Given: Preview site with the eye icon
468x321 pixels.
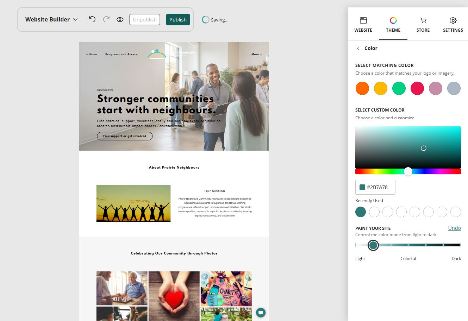Looking at the screenshot, I should click(x=120, y=20).
